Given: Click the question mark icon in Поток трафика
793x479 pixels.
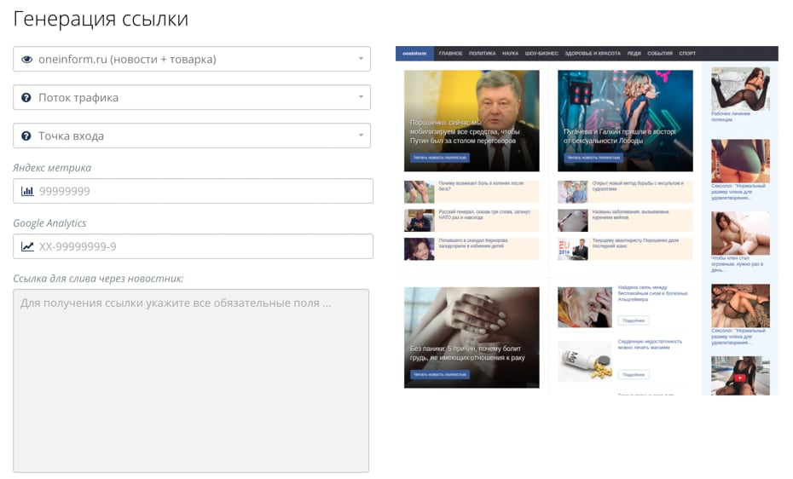Looking at the screenshot, I should [26, 98].
